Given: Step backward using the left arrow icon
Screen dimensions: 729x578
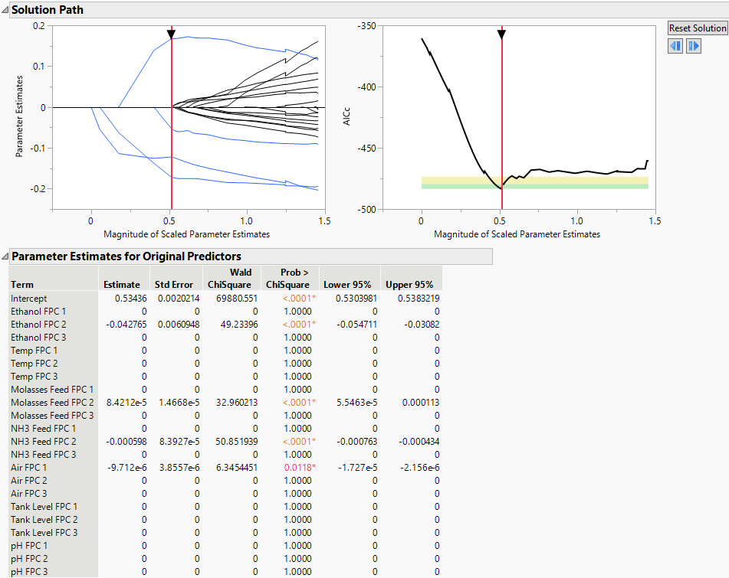Looking at the screenshot, I should [675, 46].
